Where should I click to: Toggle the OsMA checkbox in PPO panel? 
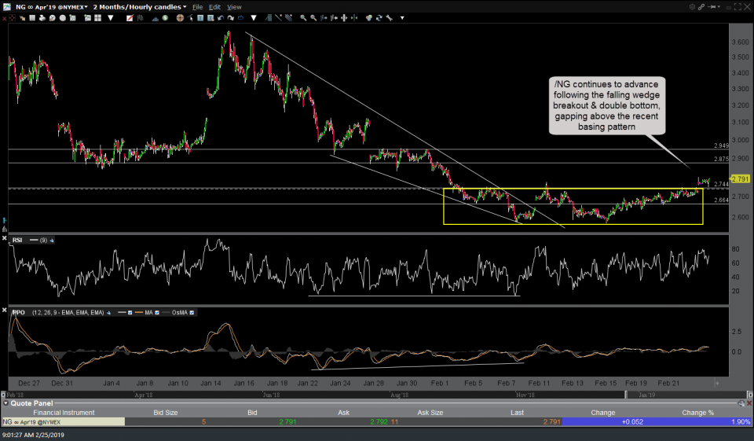click(x=192, y=312)
